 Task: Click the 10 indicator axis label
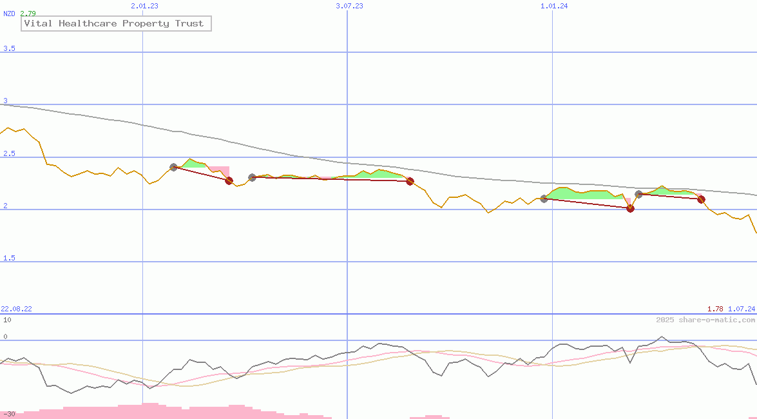[x=7, y=320]
